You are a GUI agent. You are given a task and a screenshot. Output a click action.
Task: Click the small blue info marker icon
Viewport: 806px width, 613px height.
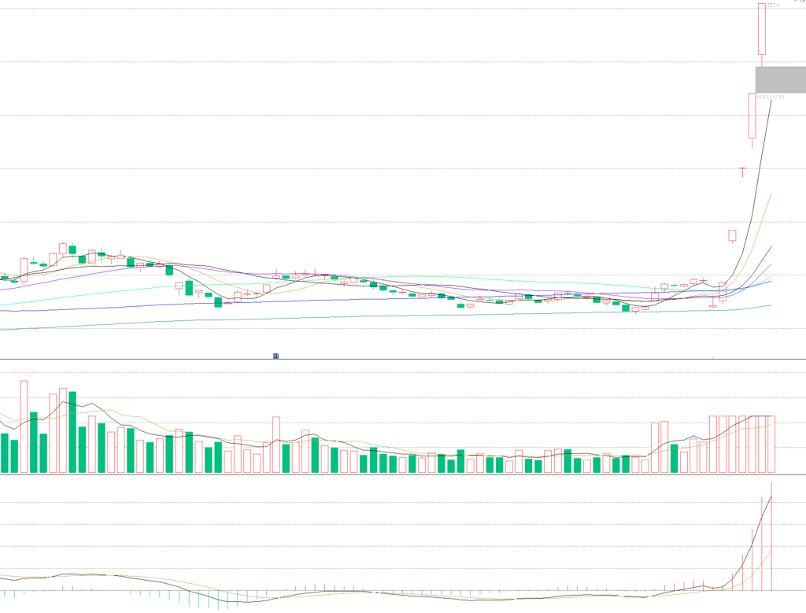coord(275,356)
